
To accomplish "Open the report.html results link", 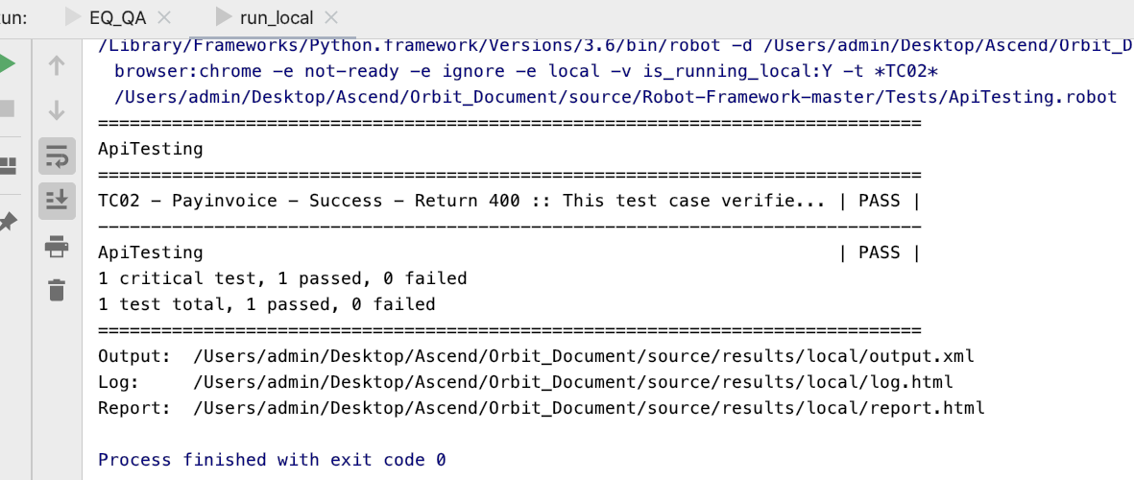I will coord(589,408).
